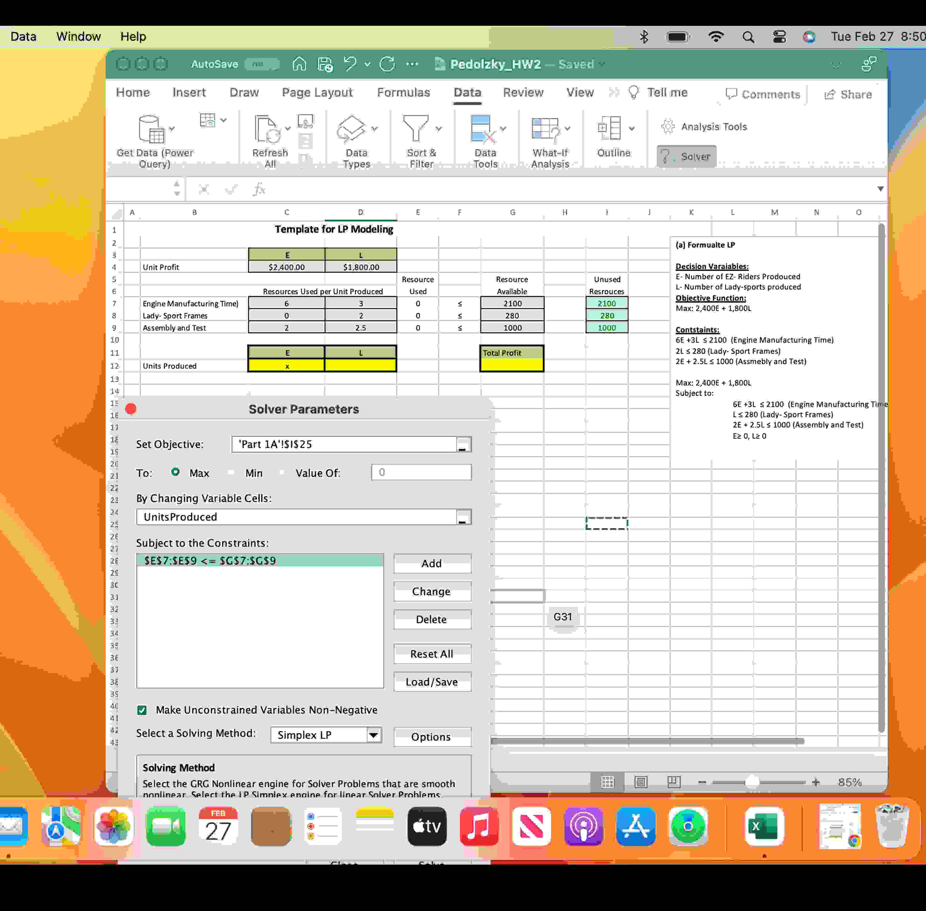Click the Analysis Tools gear icon
Screen dimensions: 926x911
coord(668,127)
